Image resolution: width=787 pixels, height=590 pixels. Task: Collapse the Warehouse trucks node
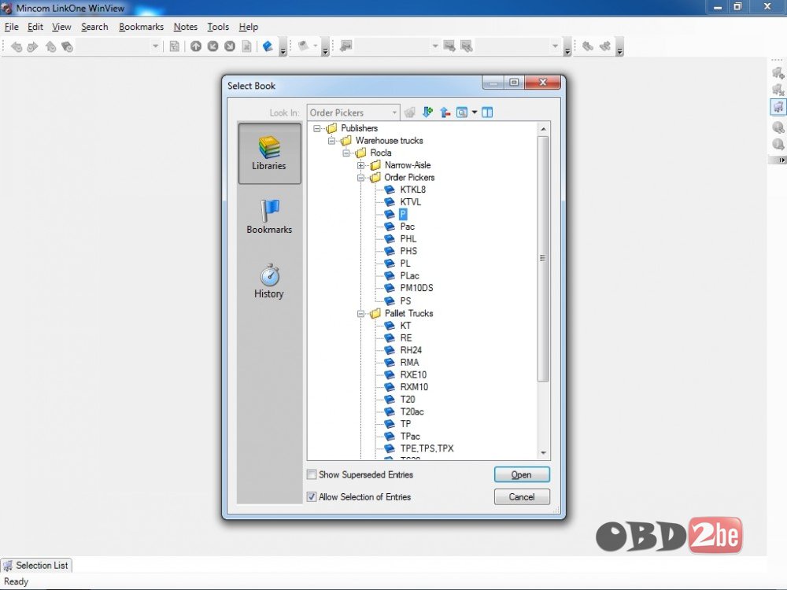click(332, 141)
